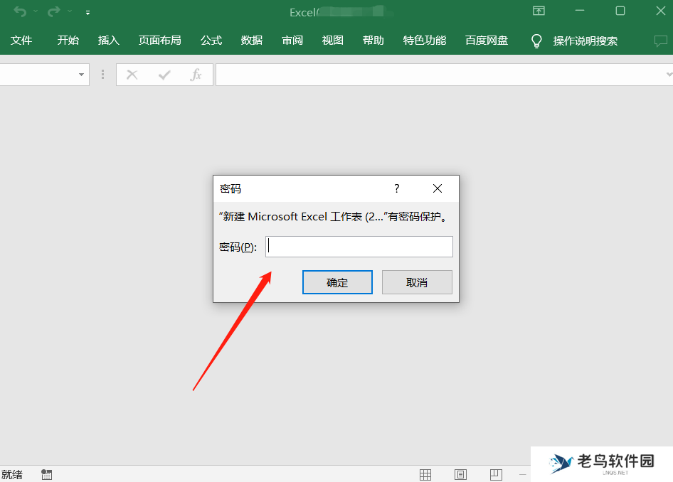Click the 取消 button in password dialog
Image resolution: width=673 pixels, height=482 pixels.
417,282
